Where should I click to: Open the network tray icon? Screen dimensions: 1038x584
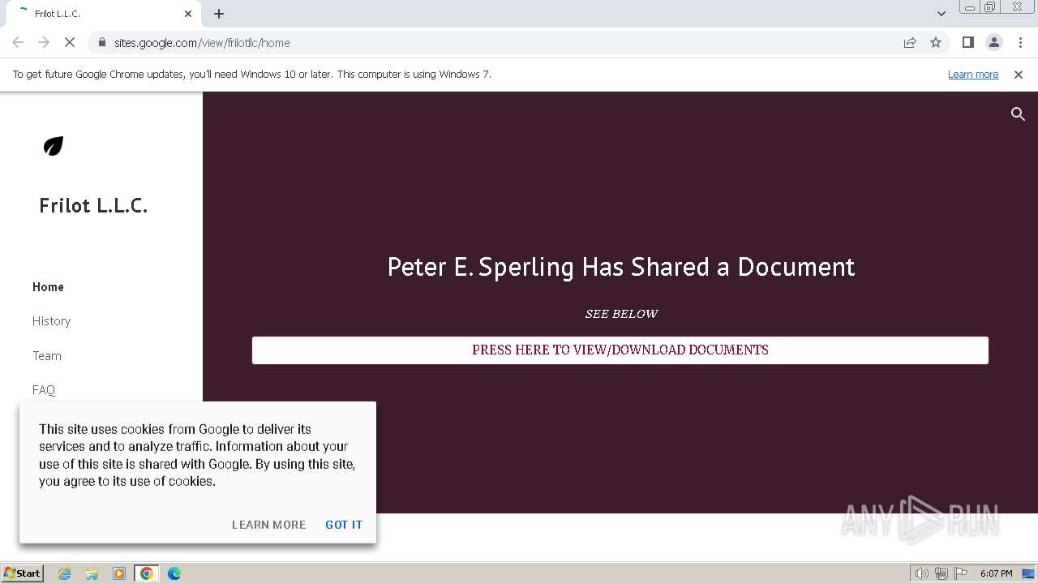[941, 573]
